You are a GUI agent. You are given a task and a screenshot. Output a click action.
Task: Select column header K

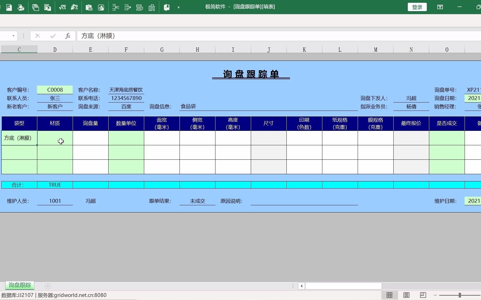[x=304, y=49]
